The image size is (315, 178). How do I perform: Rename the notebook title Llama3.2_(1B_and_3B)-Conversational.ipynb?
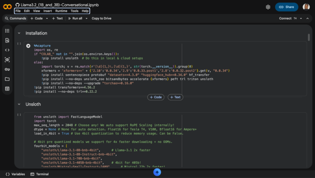(x=59, y=5)
